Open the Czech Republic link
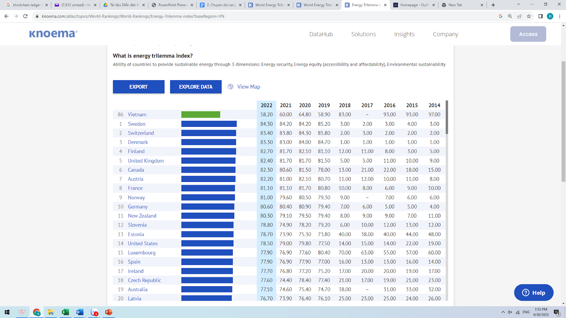 click(x=144, y=280)
